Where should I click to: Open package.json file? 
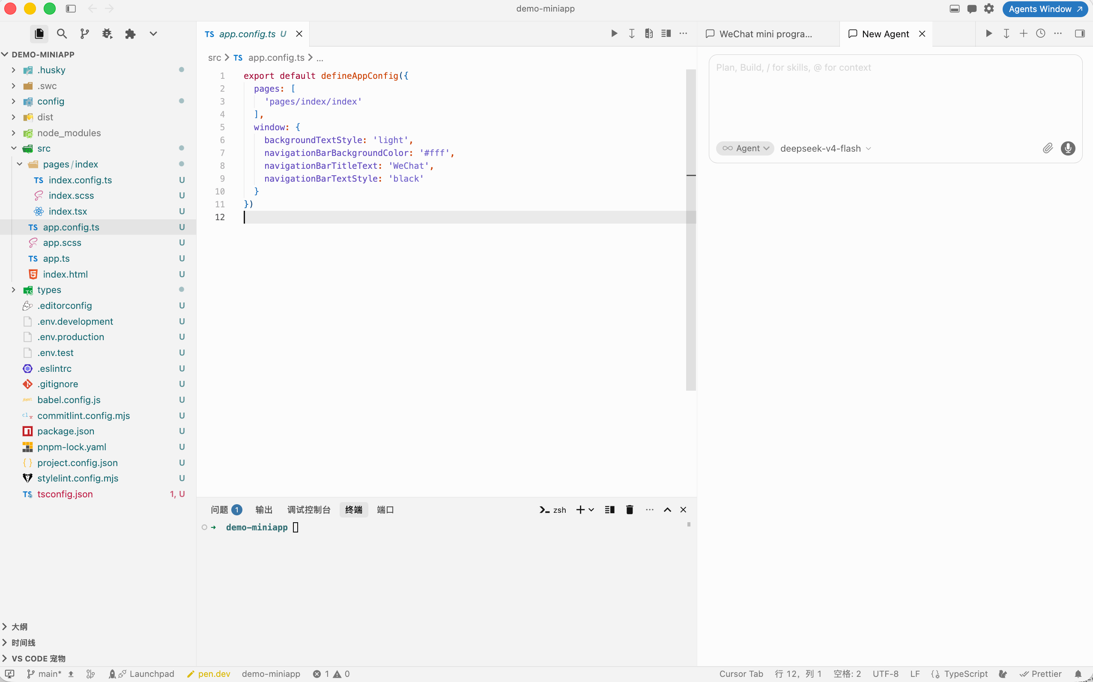98,431
